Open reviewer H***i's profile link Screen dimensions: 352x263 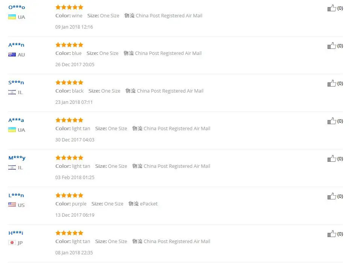coord(16,233)
